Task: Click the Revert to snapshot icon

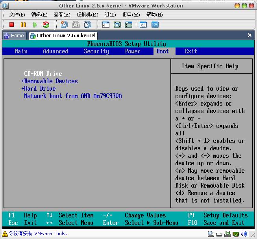Action: (x=76, y=25)
